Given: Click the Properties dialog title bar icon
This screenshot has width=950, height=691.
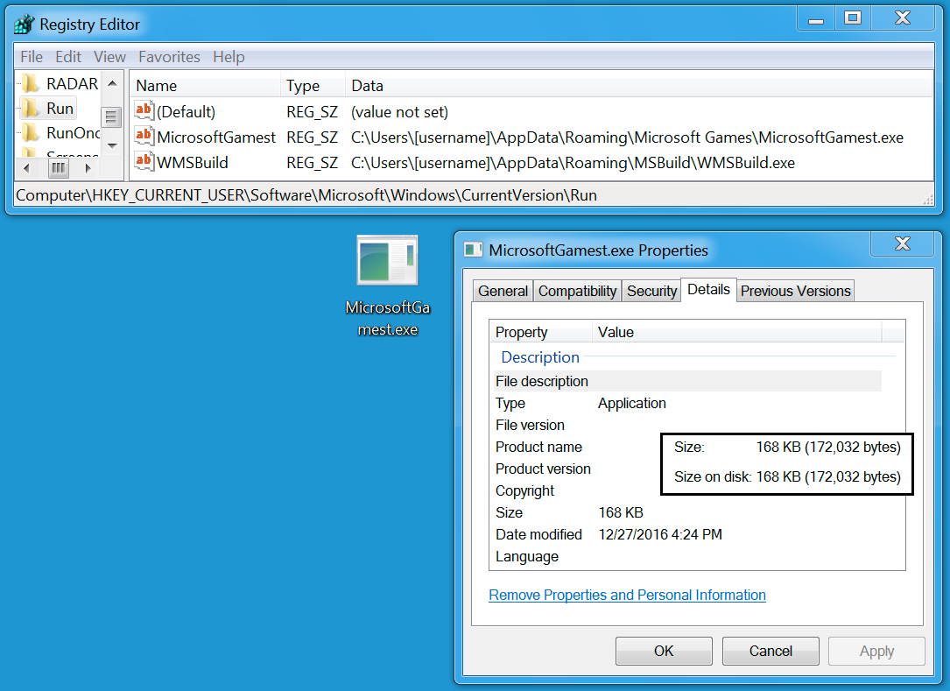Looking at the screenshot, I should point(474,250).
